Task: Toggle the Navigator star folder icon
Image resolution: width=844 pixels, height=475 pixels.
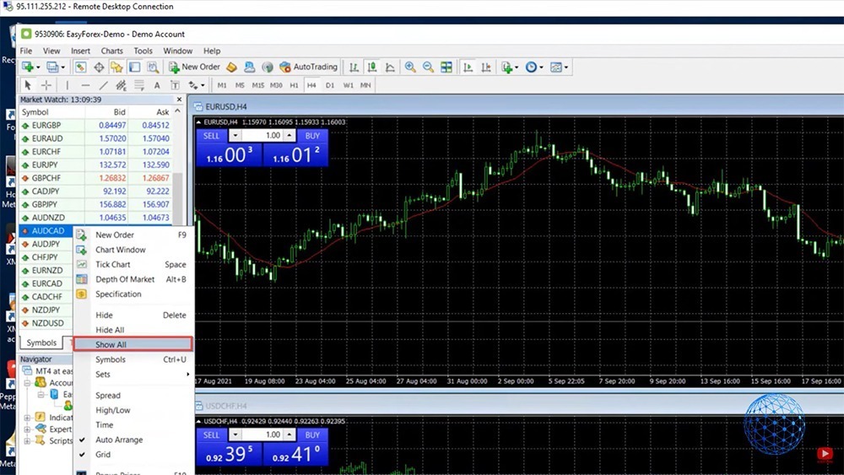Action: [x=116, y=67]
